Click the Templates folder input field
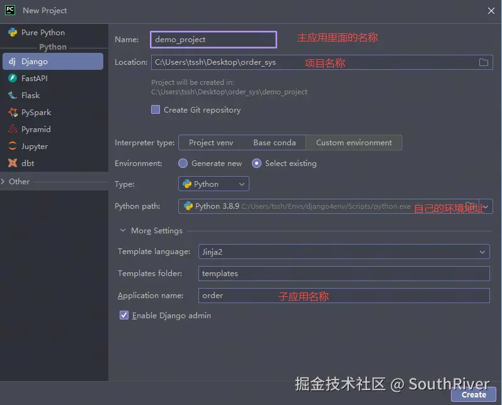Viewport: 502px width, 405px height. 344,274
